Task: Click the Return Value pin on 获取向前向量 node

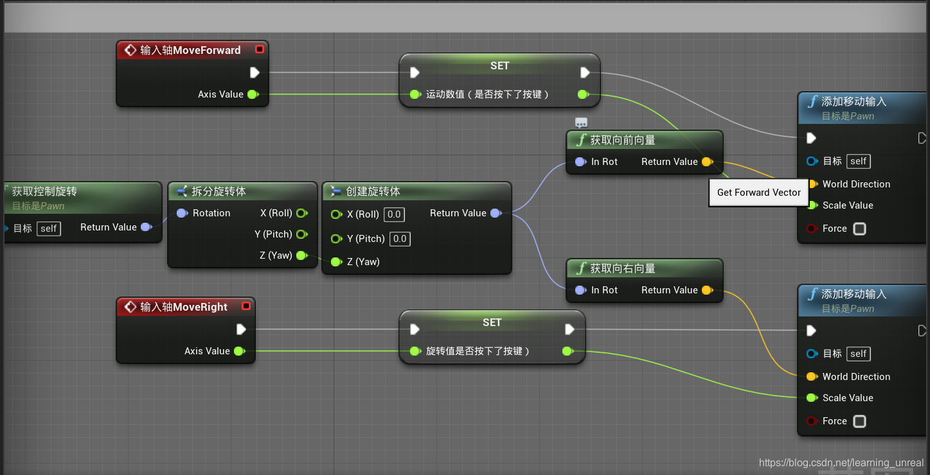Action: [x=707, y=162]
